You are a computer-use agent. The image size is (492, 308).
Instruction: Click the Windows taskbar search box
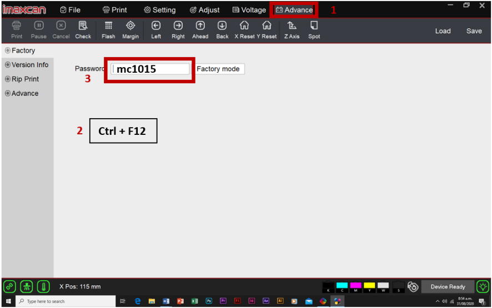[x=66, y=301]
